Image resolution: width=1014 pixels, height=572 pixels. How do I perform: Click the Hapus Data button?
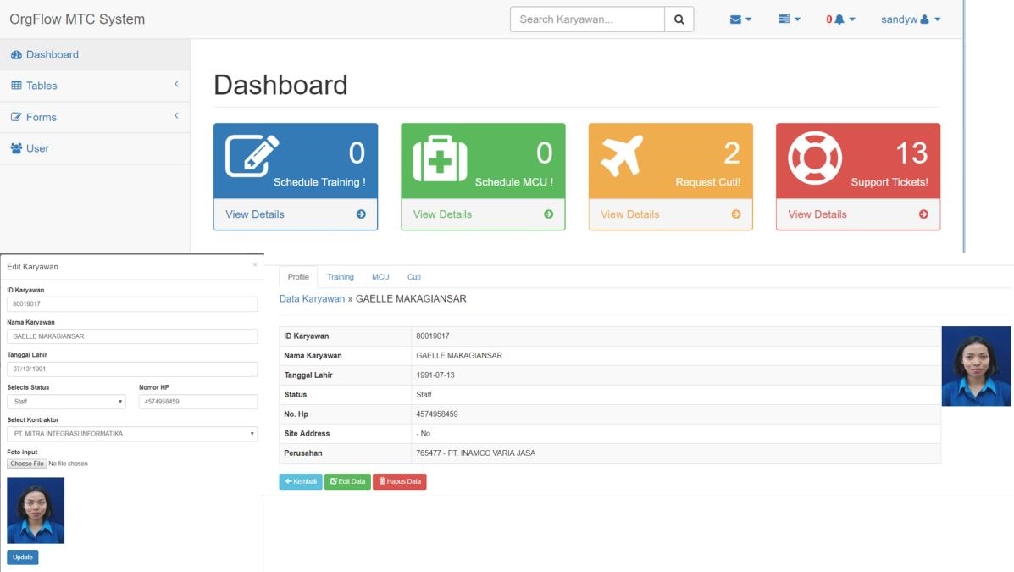click(x=400, y=481)
